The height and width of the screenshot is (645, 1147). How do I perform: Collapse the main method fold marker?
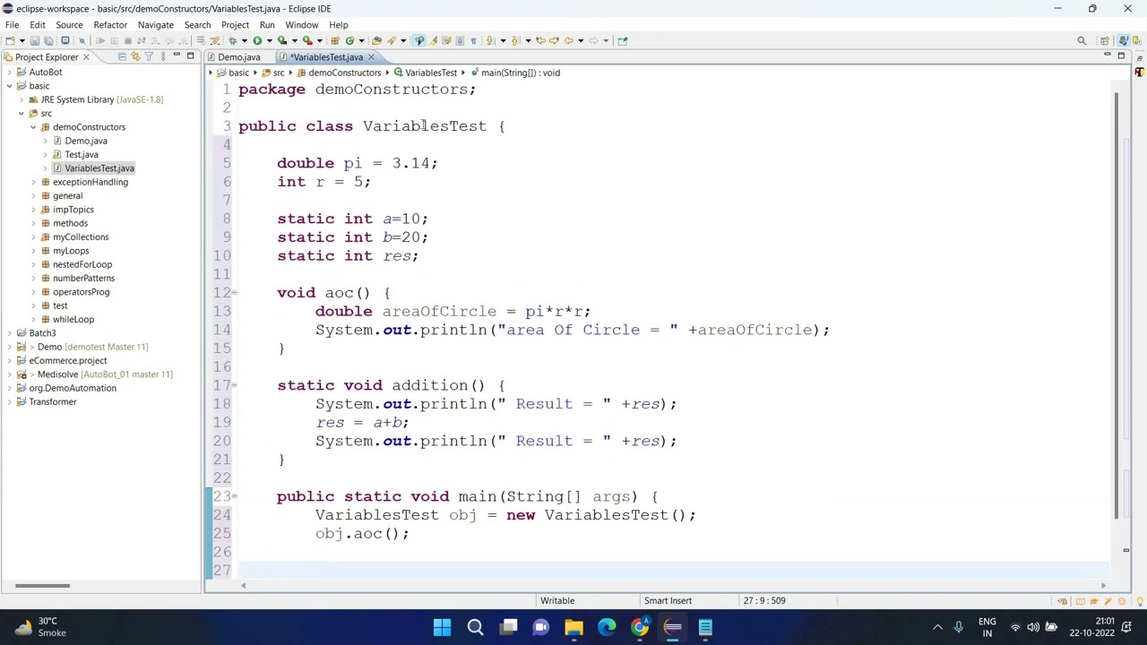[235, 496]
